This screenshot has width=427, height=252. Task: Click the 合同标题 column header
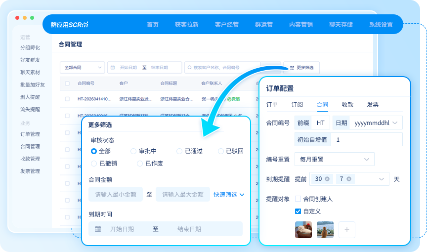(x=169, y=84)
